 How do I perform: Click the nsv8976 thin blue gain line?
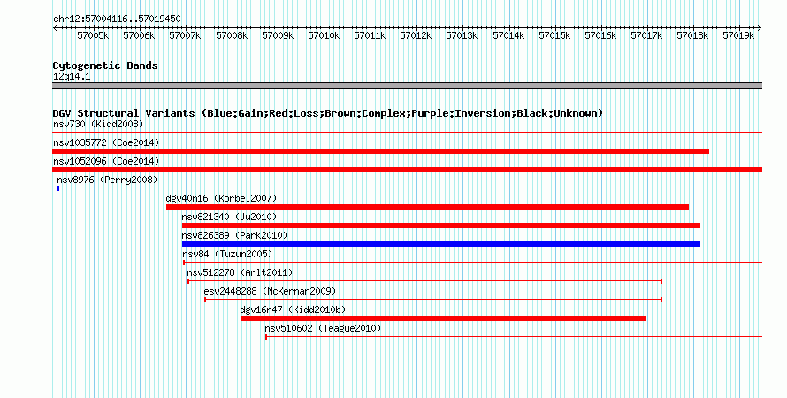pos(409,188)
